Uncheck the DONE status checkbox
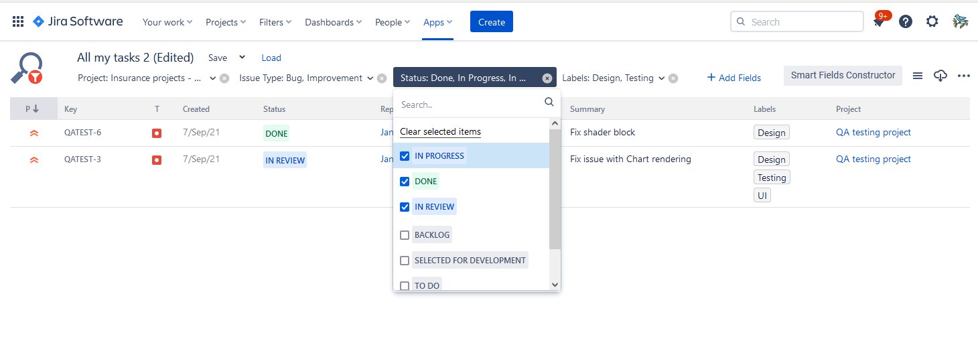This screenshot has height=339, width=978. [405, 182]
